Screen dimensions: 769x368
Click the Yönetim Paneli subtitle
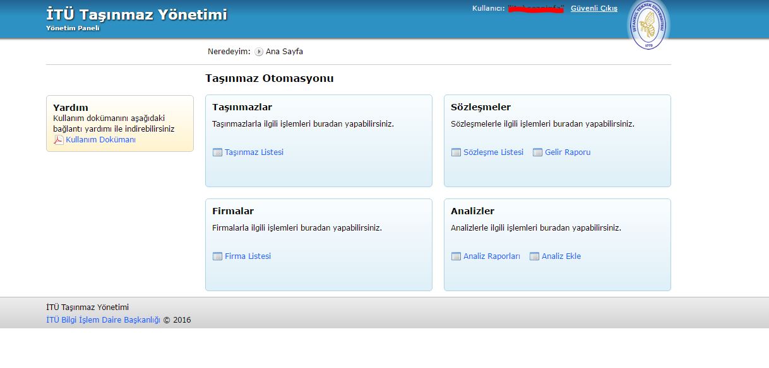tap(73, 28)
